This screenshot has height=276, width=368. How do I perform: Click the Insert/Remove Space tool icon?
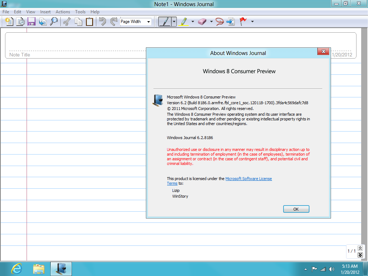point(231,22)
